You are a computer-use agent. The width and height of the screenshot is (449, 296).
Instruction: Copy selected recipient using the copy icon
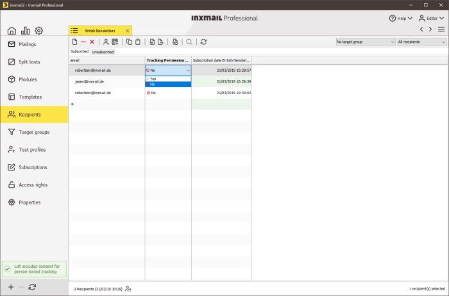click(129, 42)
